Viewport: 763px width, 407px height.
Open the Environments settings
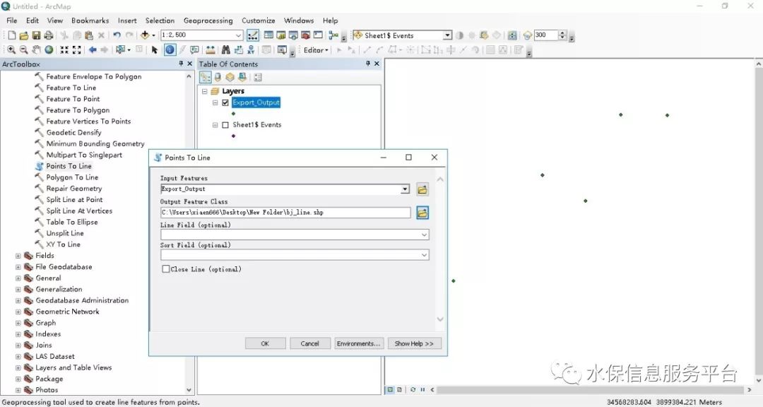point(359,343)
